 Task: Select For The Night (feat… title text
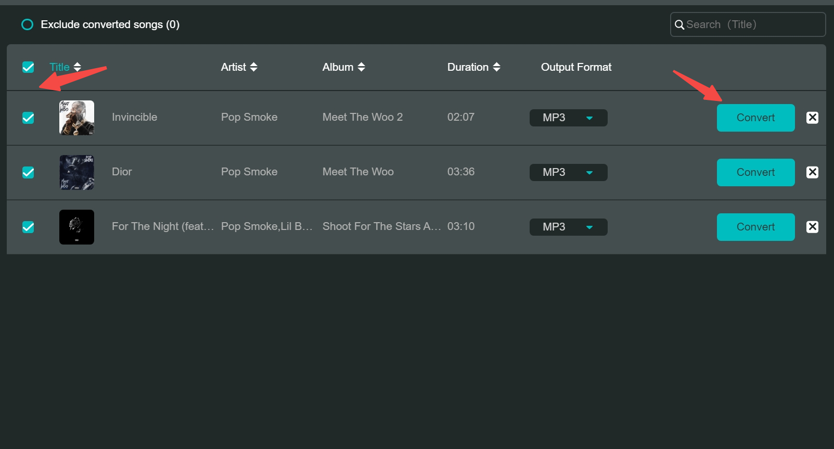(x=163, y=226)
